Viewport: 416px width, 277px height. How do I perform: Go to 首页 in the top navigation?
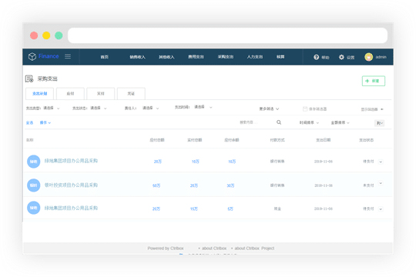coord(105,57)
